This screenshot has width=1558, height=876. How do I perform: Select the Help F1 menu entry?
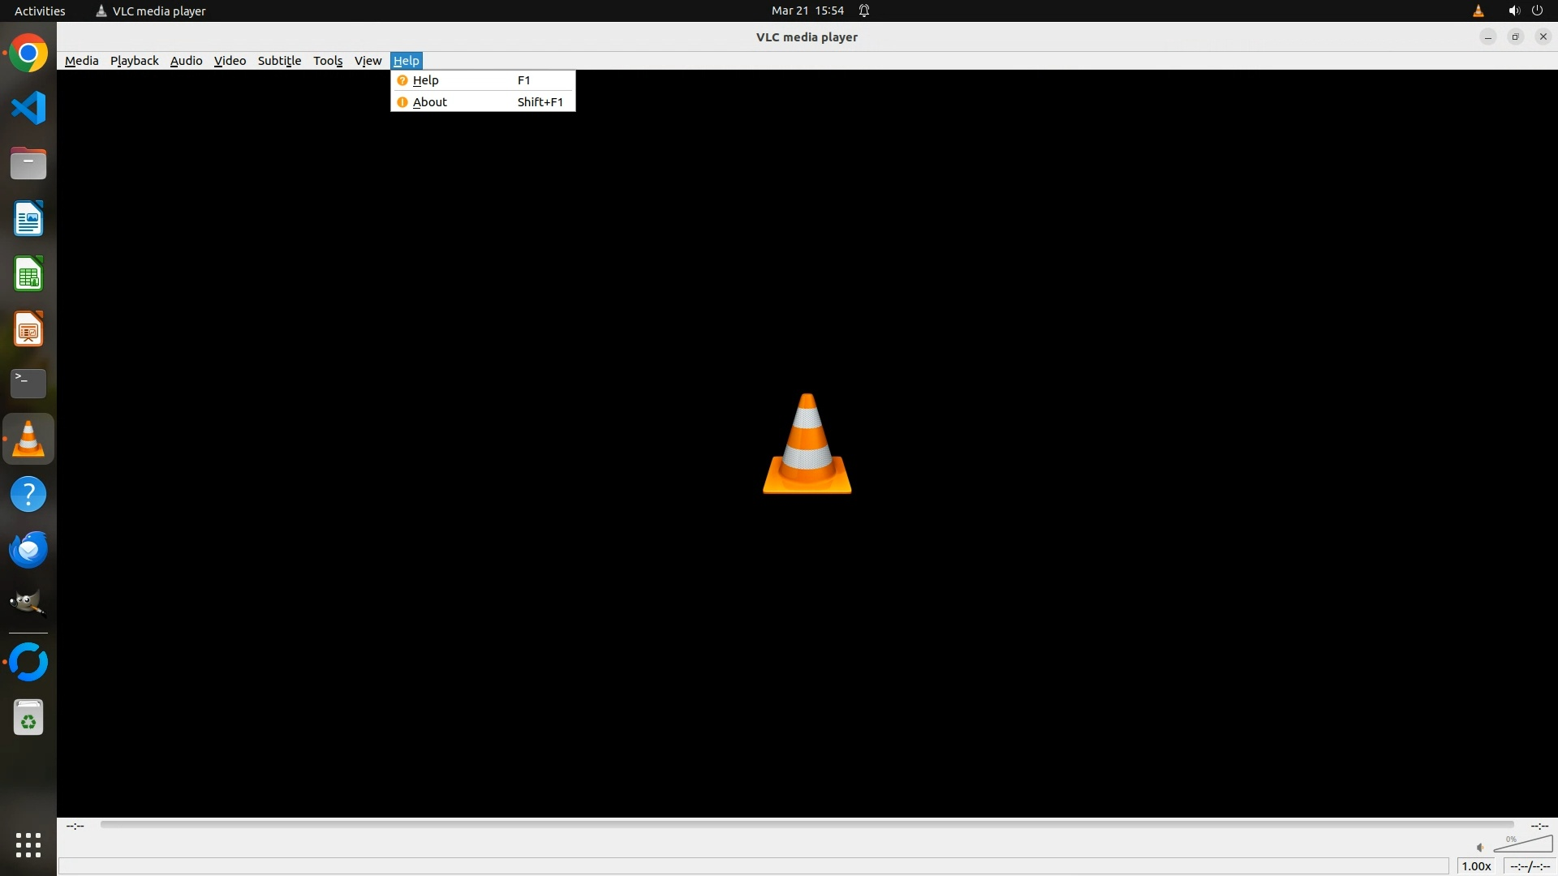(x=426, y=80)
